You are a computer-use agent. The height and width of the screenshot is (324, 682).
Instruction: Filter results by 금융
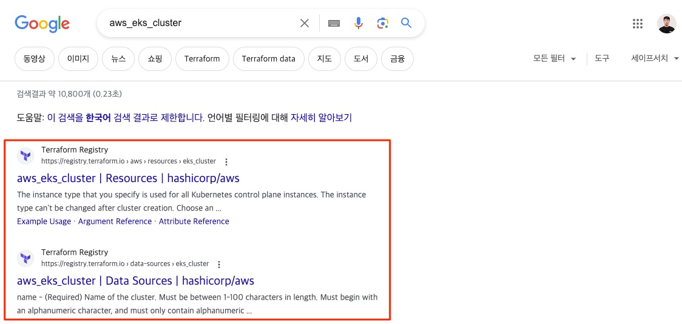[397, 59]
